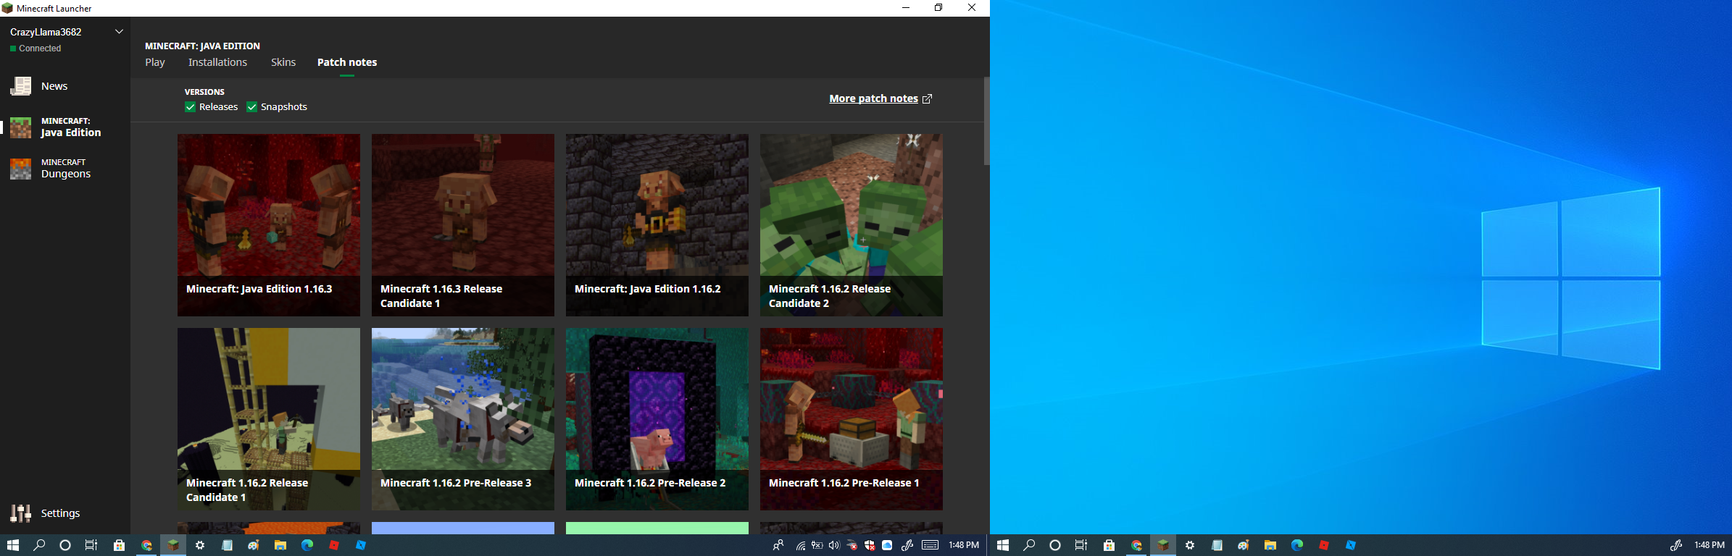The height and width of the screenshot is (556, 1732).
Task: Open the launcher Settings
Action: (x=59, y=513)
